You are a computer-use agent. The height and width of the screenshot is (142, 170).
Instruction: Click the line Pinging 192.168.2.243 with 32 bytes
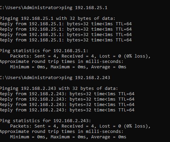pyautogui.click(x=59, y=88)
